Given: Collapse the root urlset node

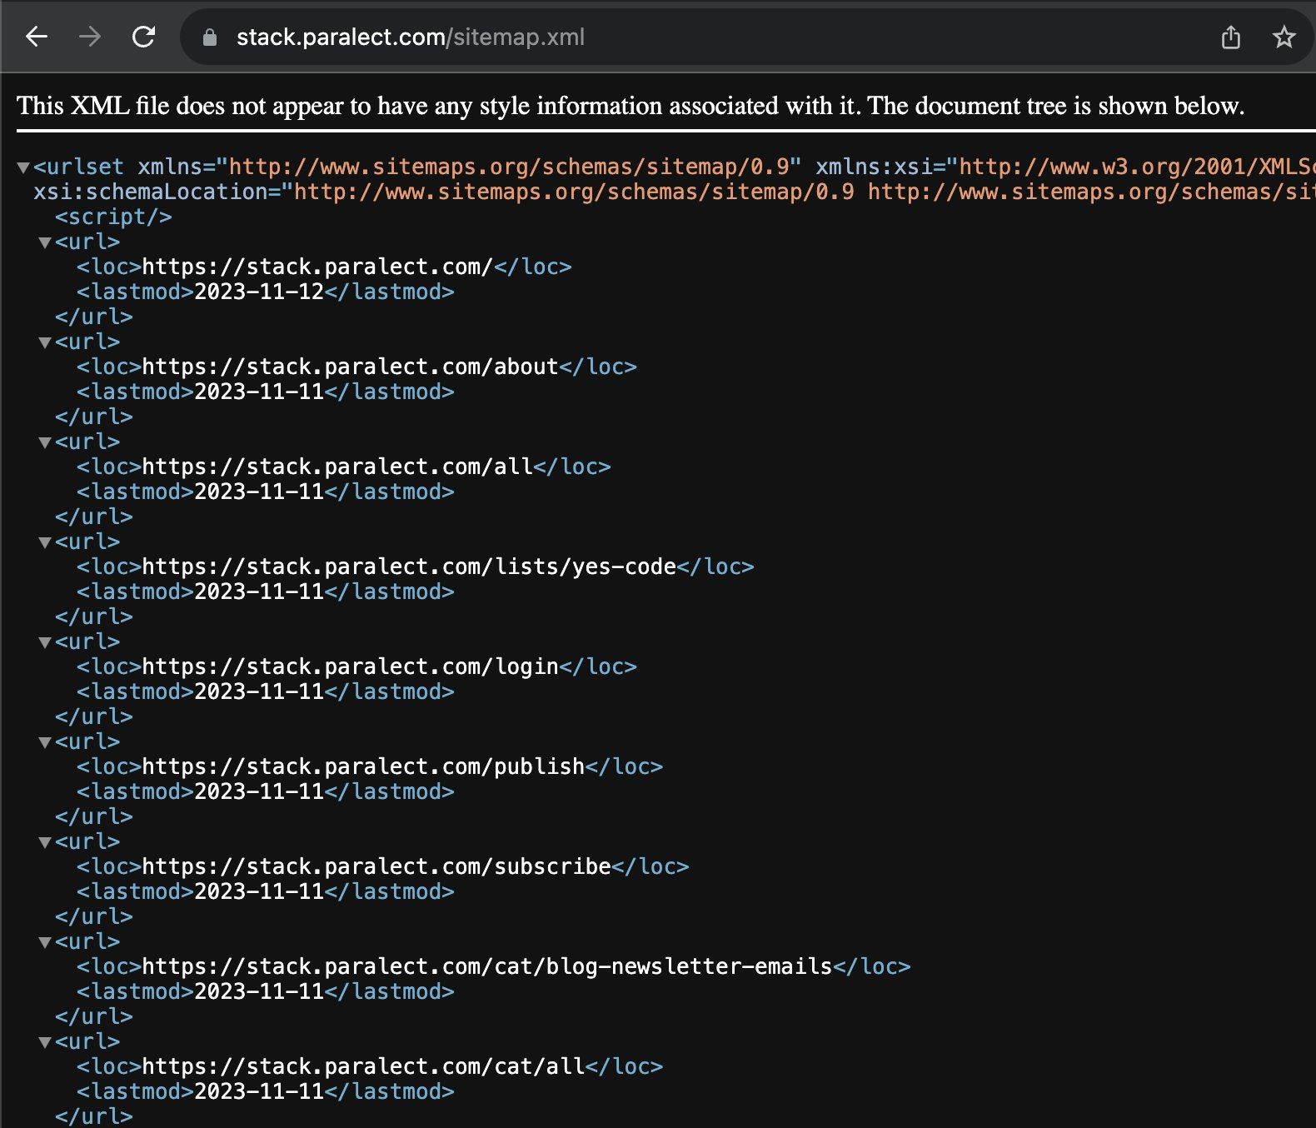Looking at the screenshot, I should (x=23, y=167).
